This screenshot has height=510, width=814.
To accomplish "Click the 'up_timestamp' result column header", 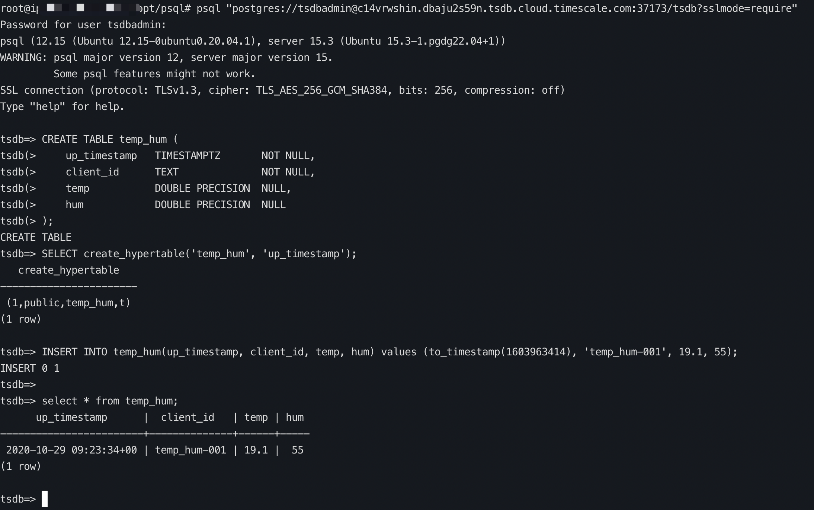I will 71,417.
